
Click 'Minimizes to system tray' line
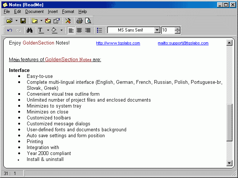click(54, 106)
